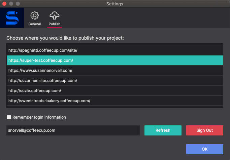Click the blue S app logo
The height and width of the screenshot is (160, 230).
(12, 18)
